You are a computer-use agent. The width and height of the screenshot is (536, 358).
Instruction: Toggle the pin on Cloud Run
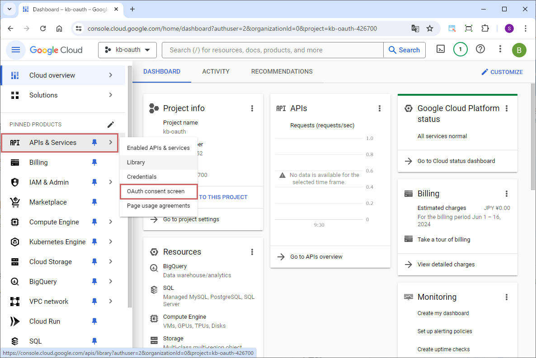[94, 321]
